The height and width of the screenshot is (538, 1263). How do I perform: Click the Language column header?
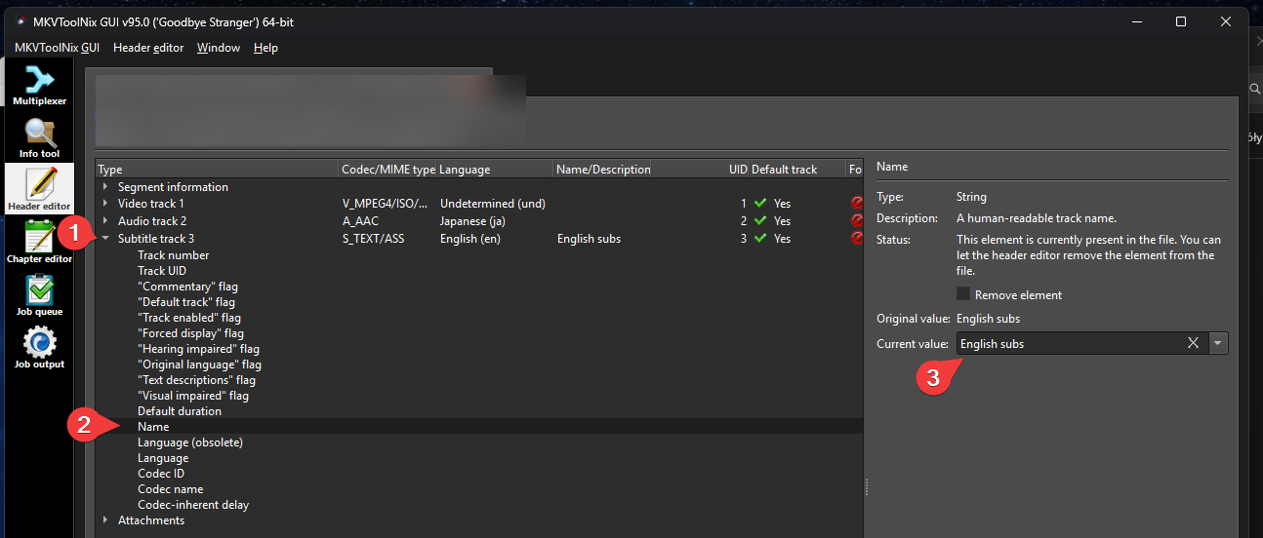pos(465,170)
